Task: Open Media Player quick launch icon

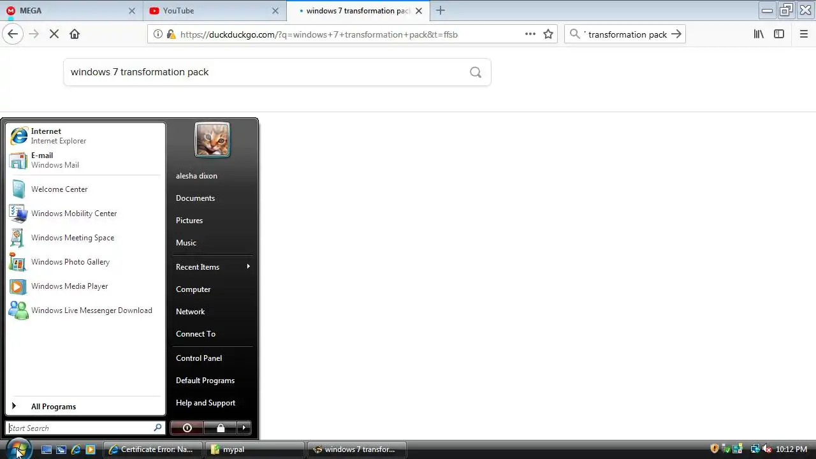Action: pyautogui.click(x=91, y=449)
